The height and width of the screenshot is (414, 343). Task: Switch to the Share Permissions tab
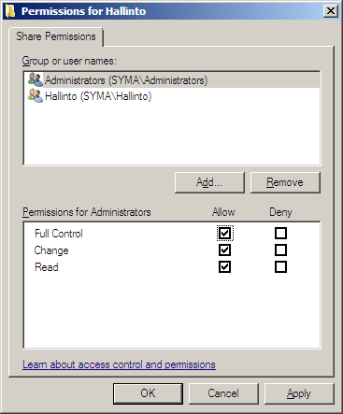56,36
